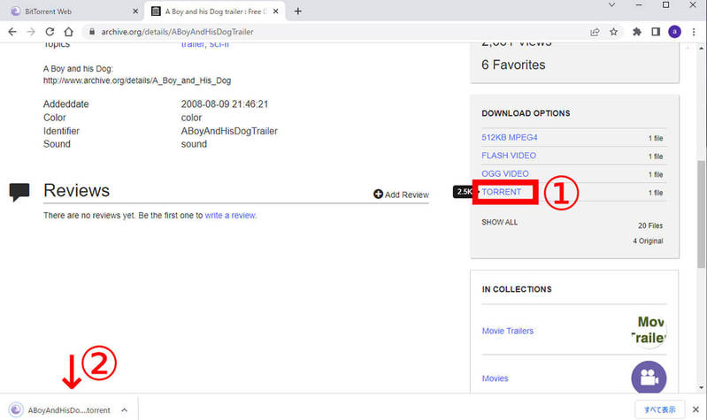This screenshot has width=707, height=420.
Task: Go back to the previous page
Action: (12, 32)
